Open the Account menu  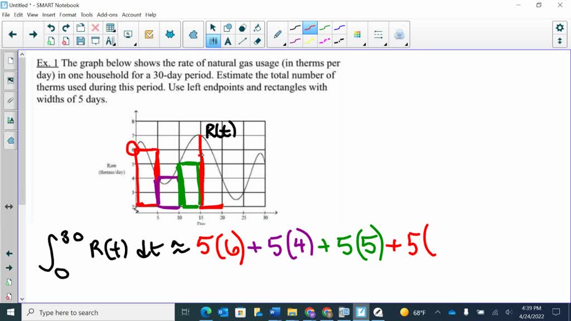tap(132, 15)
